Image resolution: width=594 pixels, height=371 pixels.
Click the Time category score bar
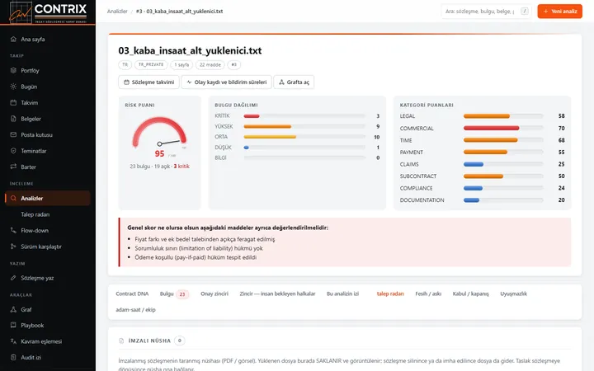pyautogui.click(x=503, y=140)
